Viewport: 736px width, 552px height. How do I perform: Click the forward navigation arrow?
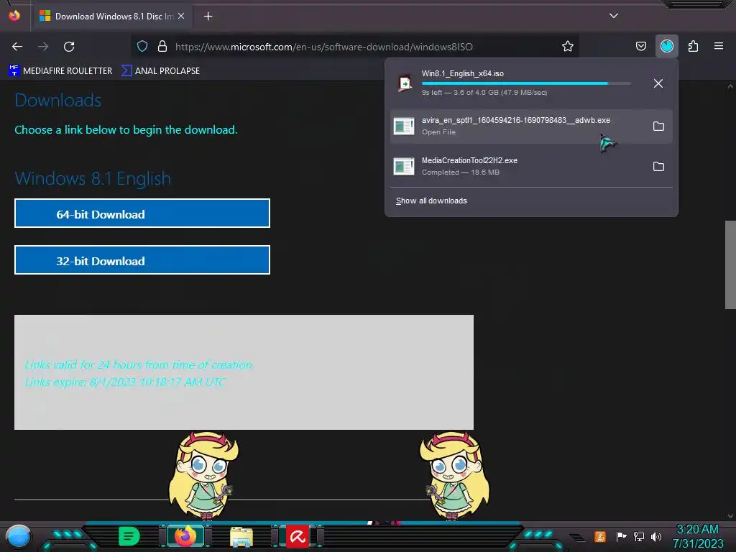pos(43,47)
